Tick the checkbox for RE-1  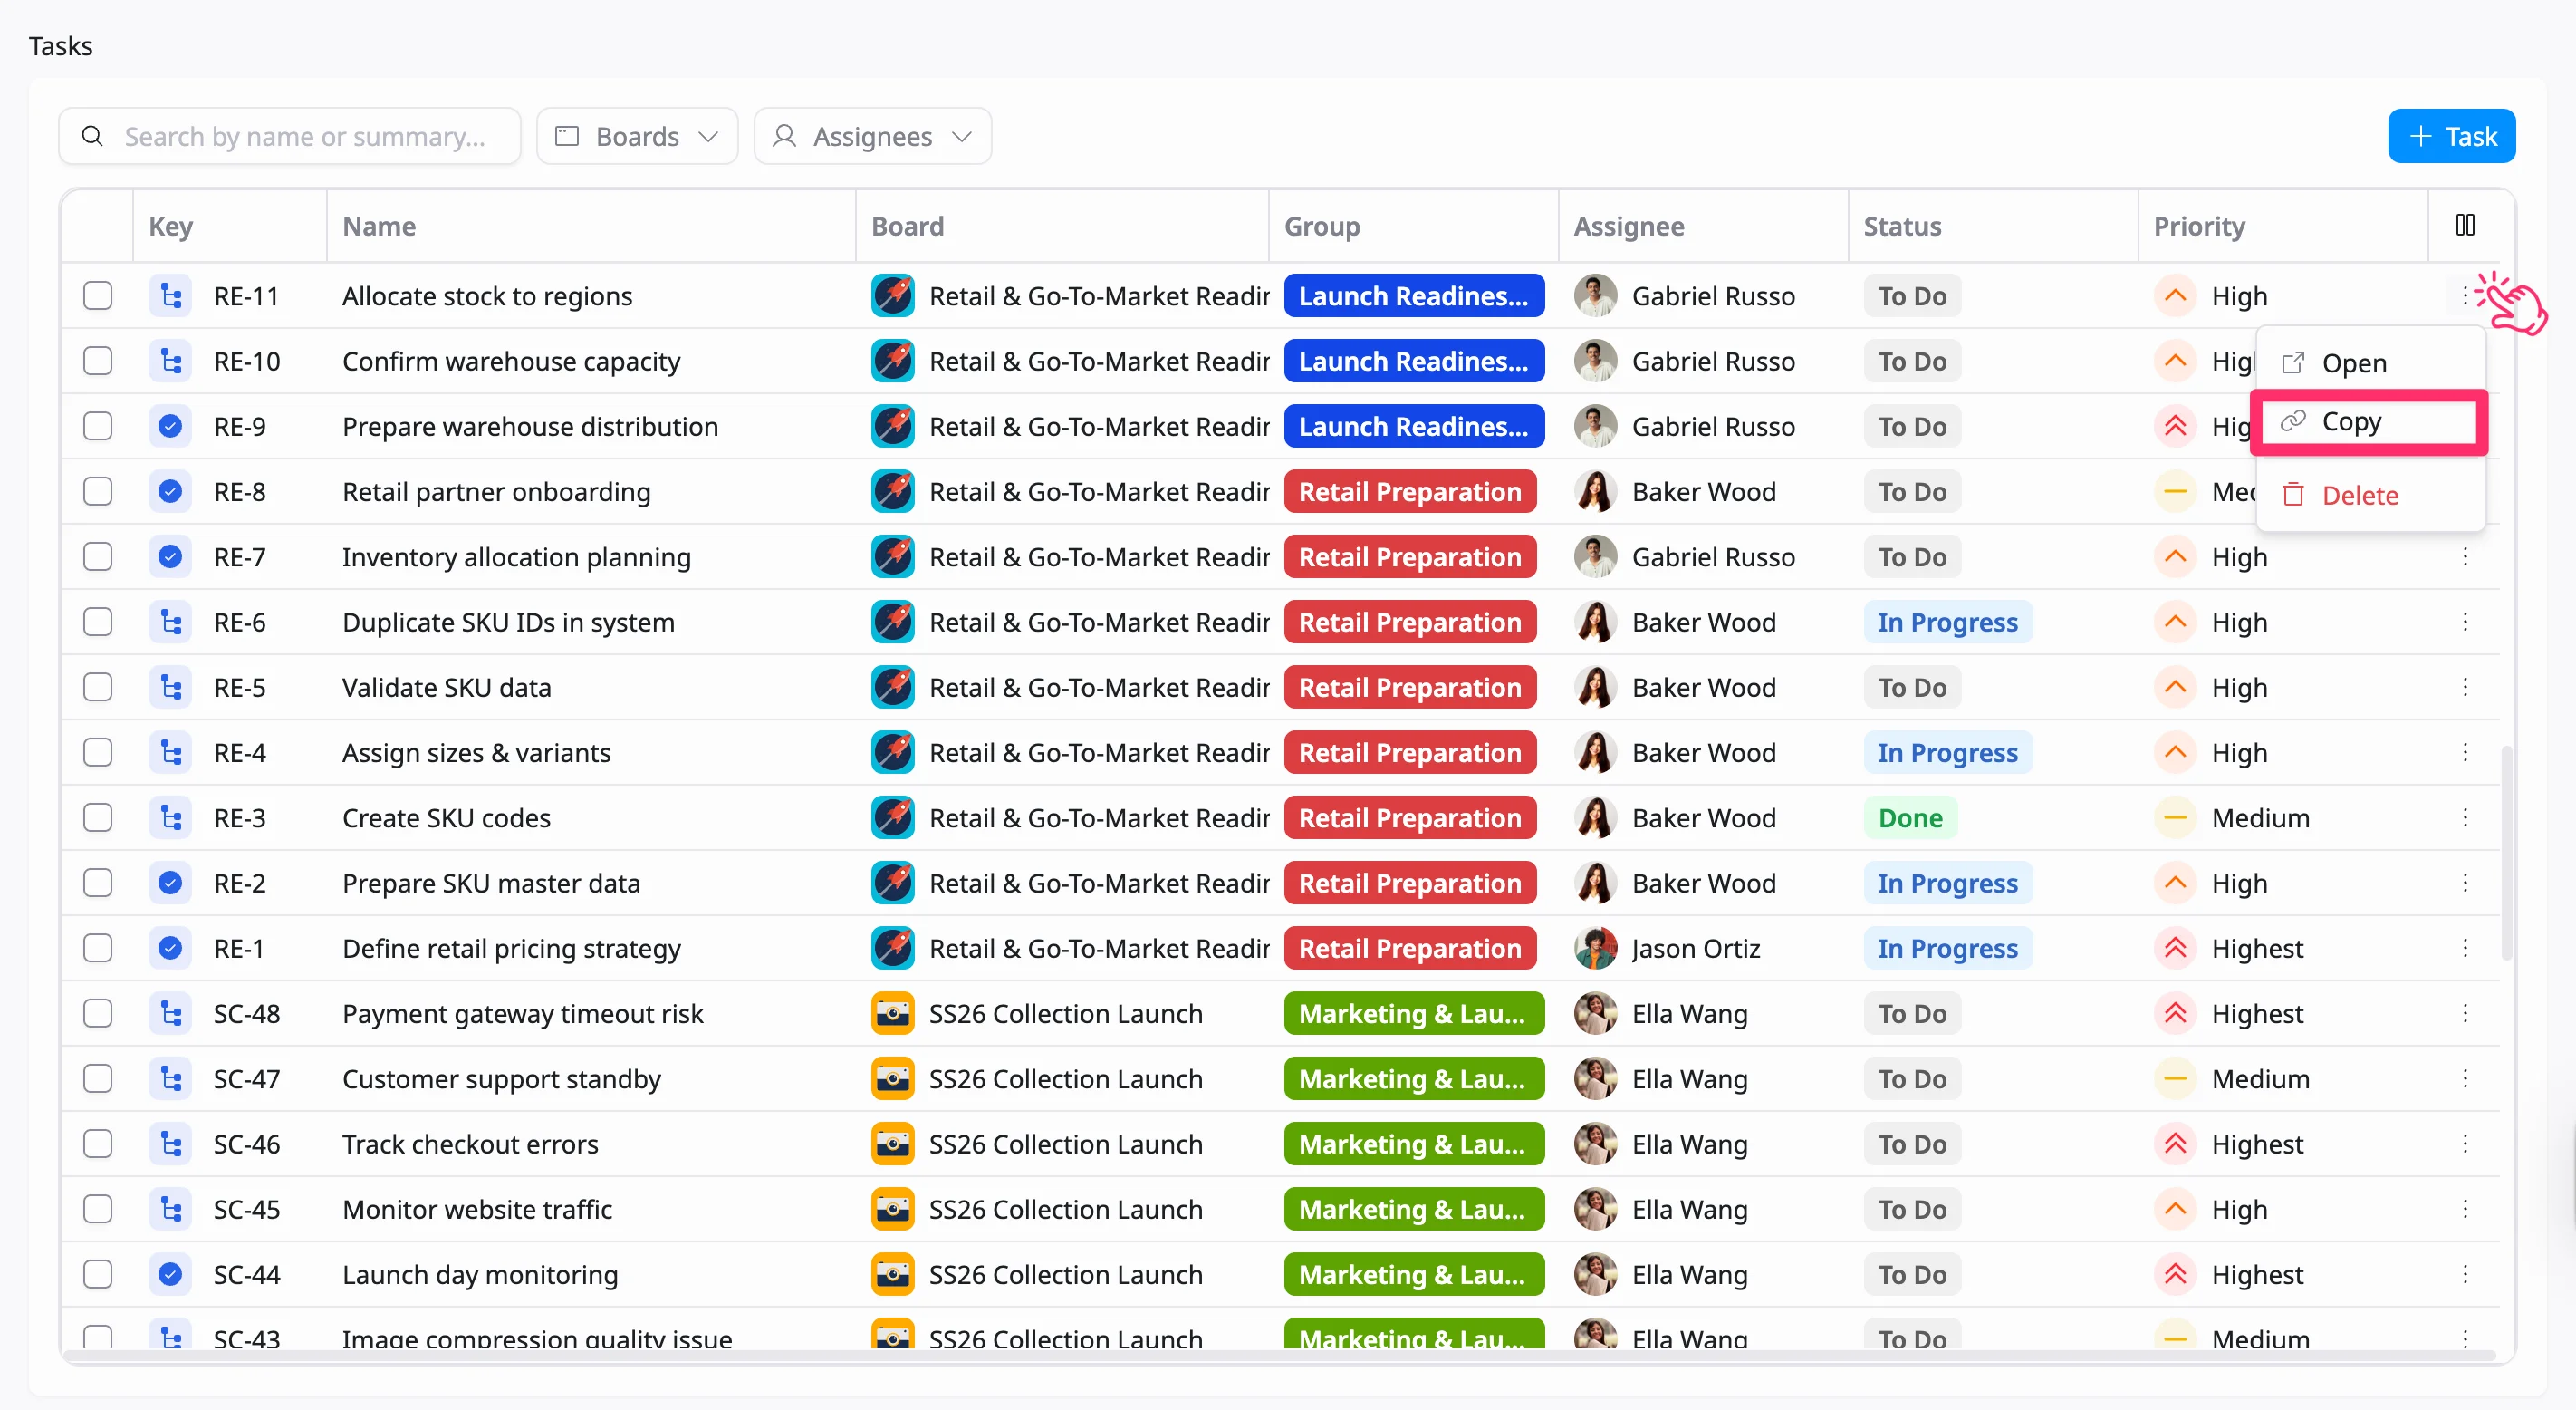pyautogui.click(x=97, y=948)
